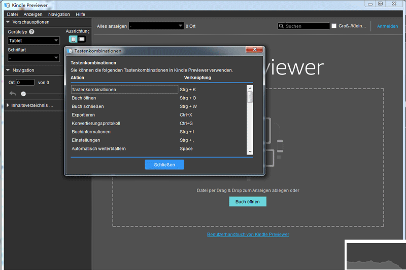Collapse the Navigation panel section
Image resolution: width=406 pixels, height=270 pixels.
click(x=8, y=70)
